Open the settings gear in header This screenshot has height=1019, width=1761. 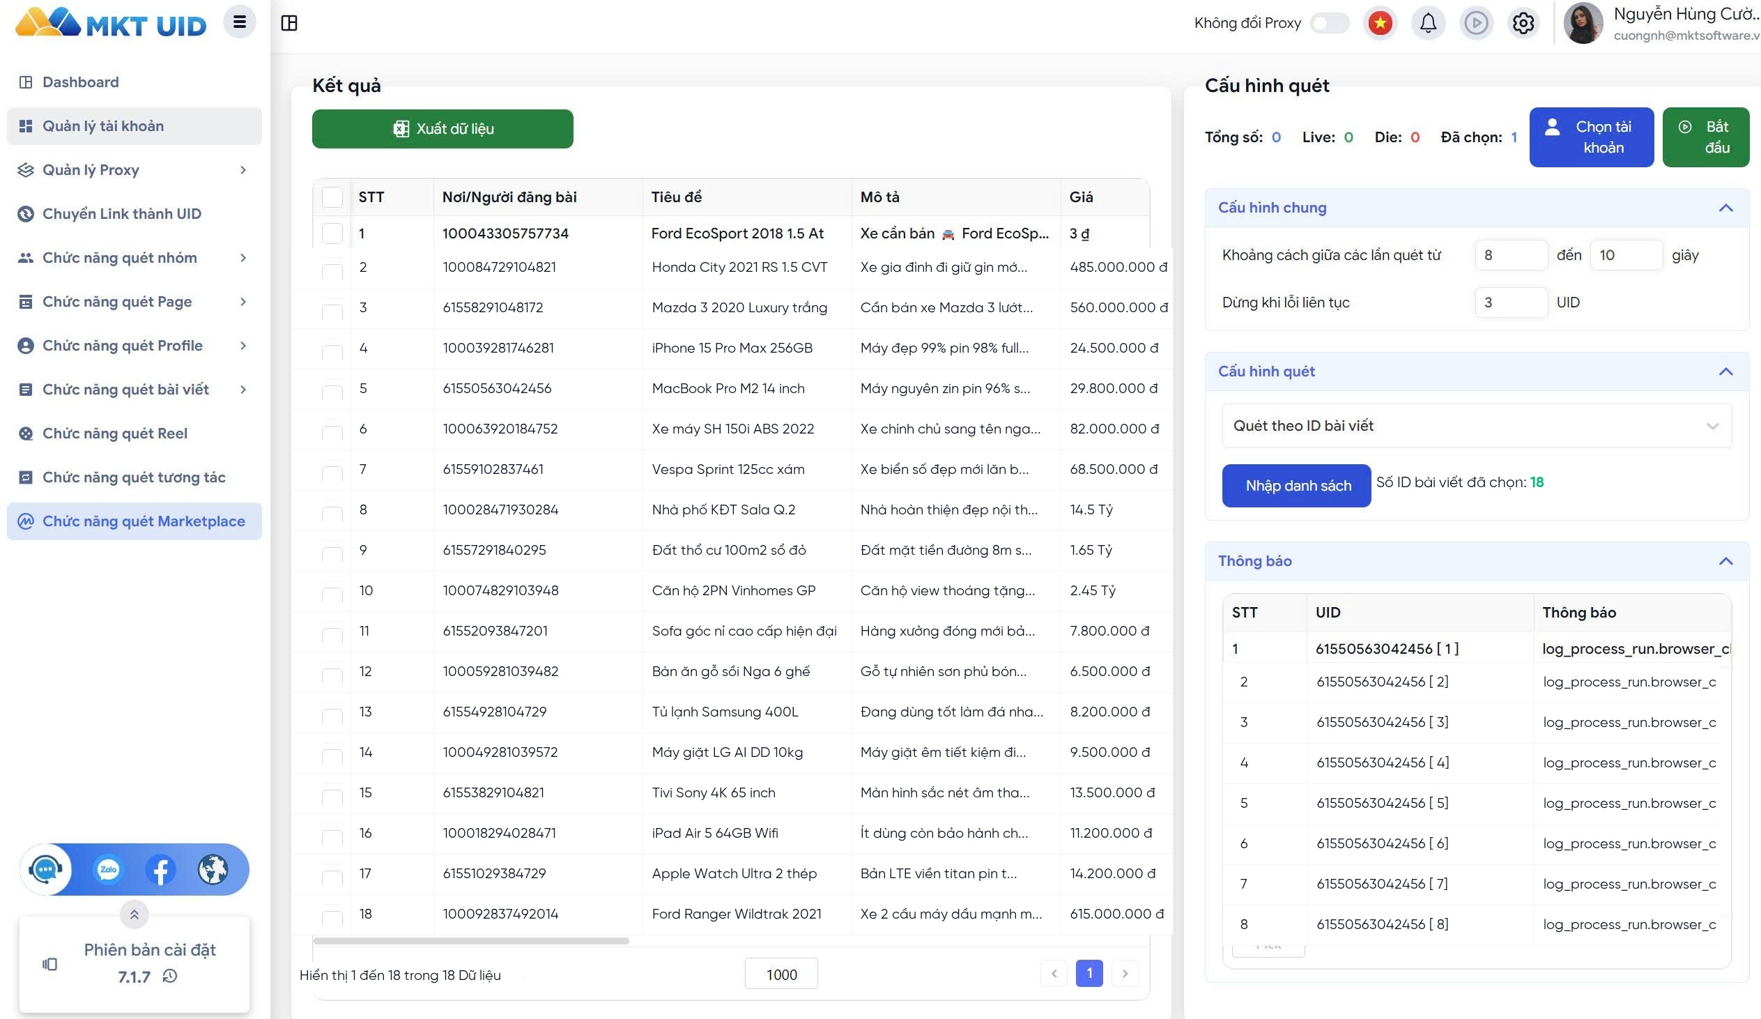click(x=1523, y=23)
